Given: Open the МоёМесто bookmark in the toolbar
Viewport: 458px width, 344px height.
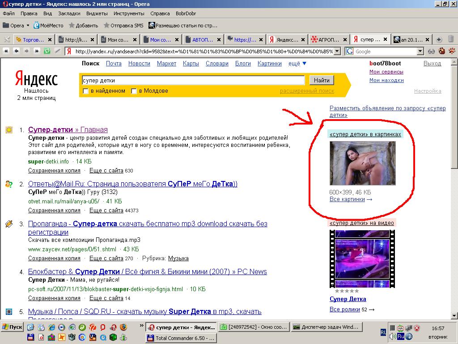Looking at the screenshot, I should pos(48,26).
